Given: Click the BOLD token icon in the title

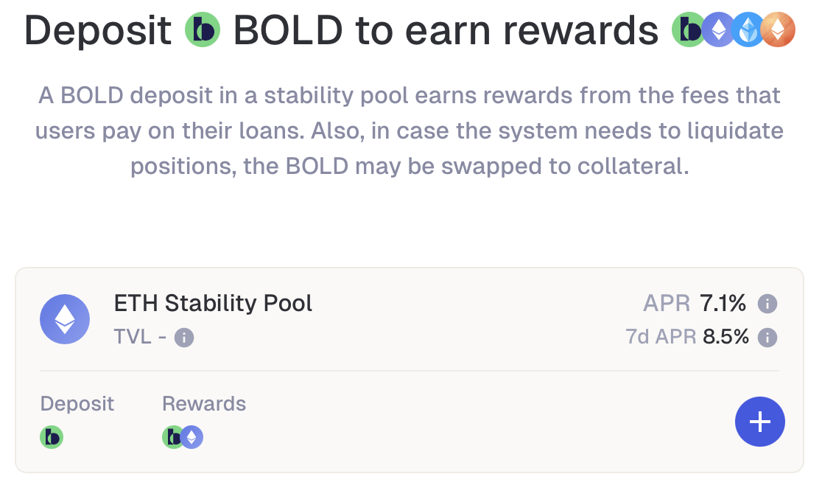Looking at the screenshot, I should 202,30.
